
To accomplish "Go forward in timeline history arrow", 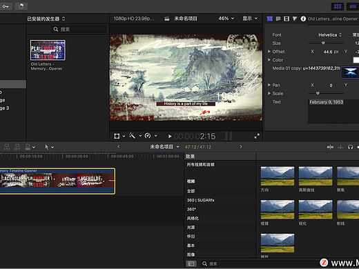I will [x=241, y=147].
